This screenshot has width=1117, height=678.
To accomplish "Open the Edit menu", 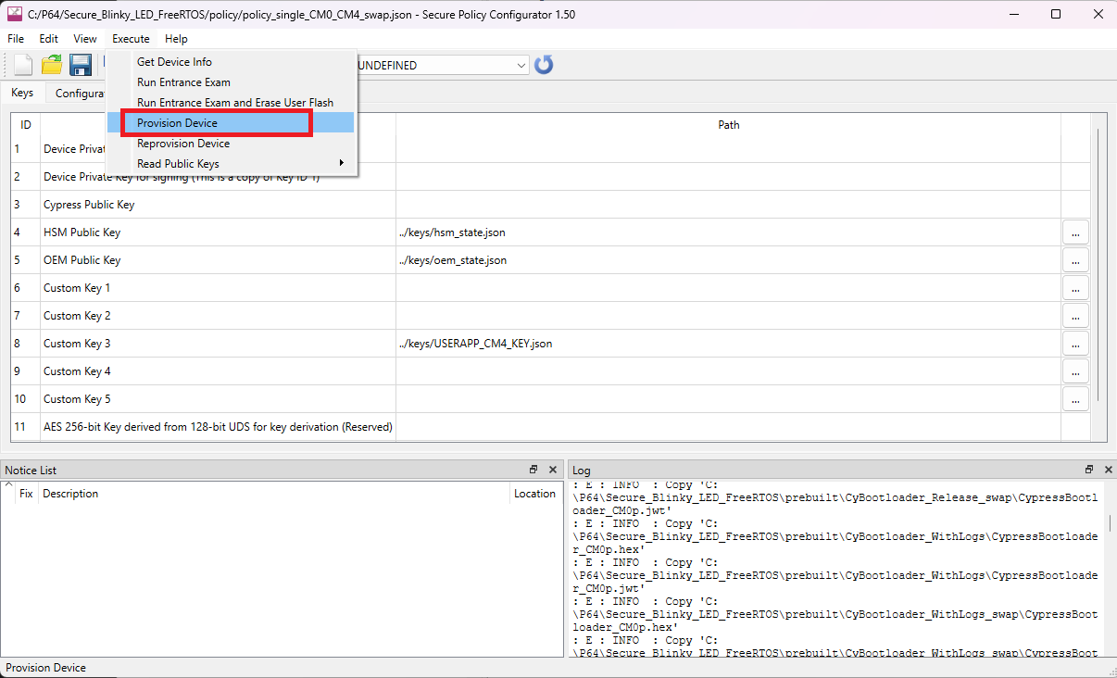I will coord(48,39).
